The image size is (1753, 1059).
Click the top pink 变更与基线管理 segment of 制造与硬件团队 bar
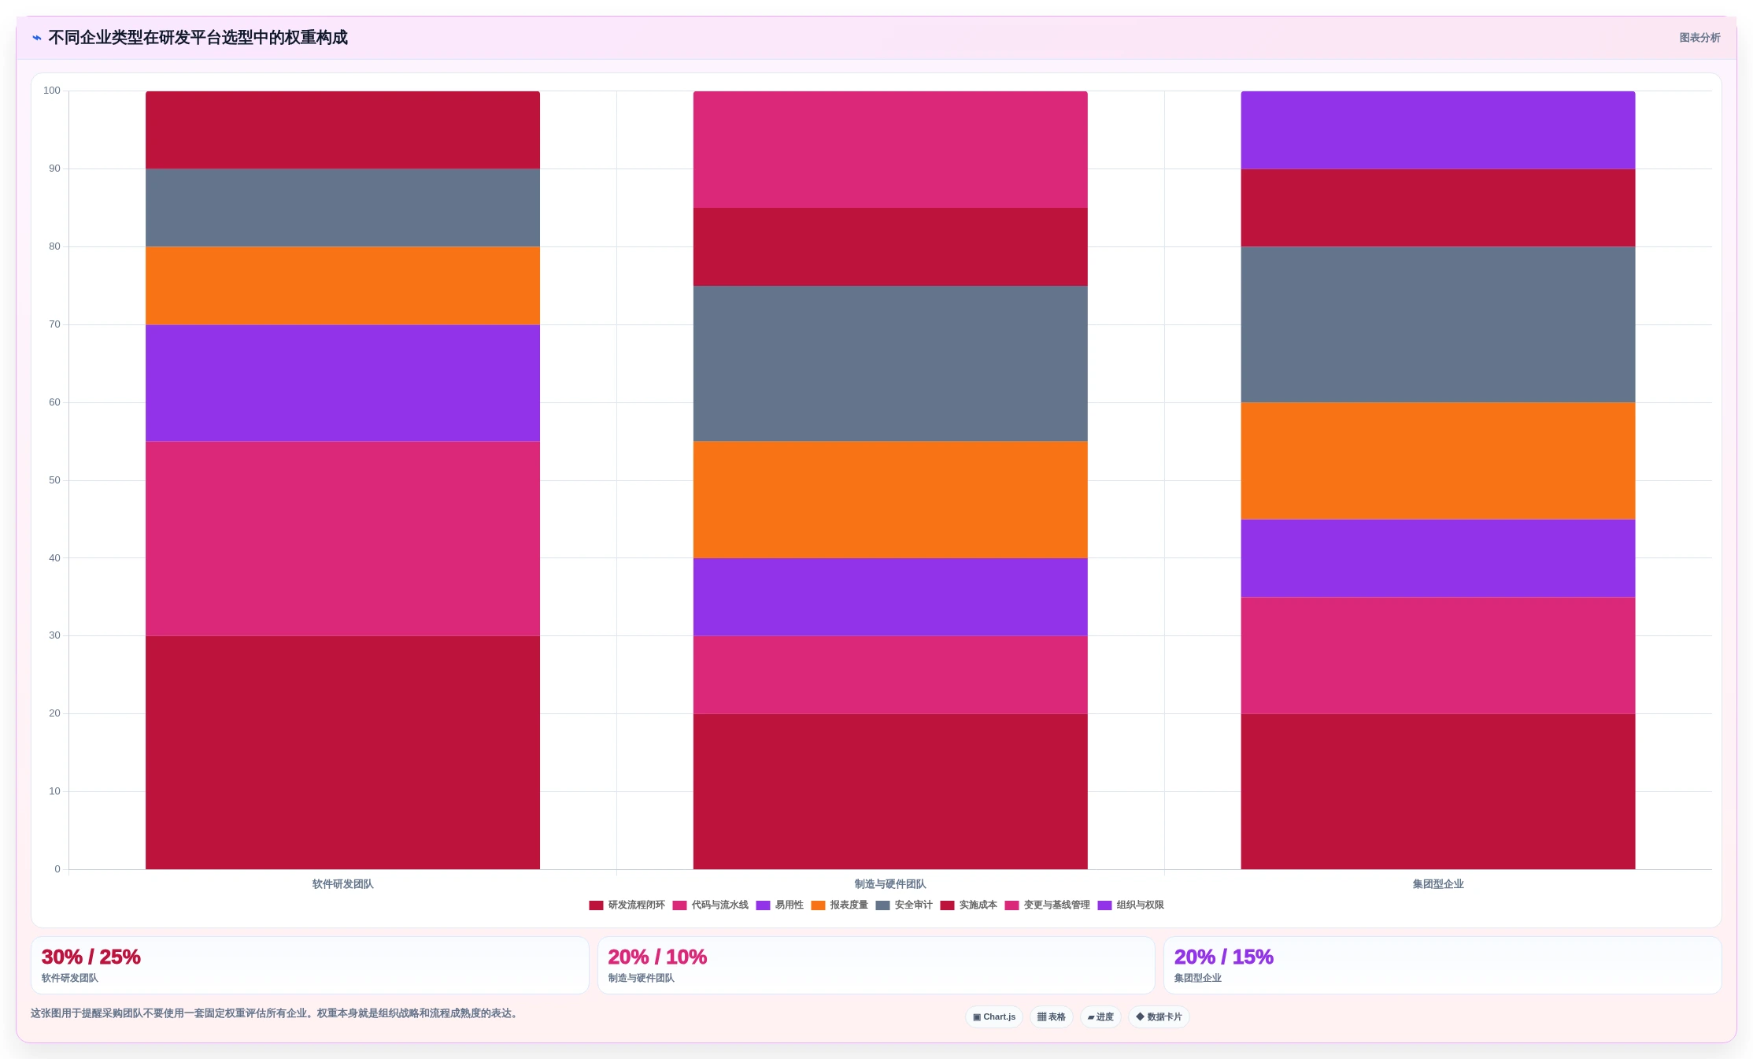[x=890, y=150]
